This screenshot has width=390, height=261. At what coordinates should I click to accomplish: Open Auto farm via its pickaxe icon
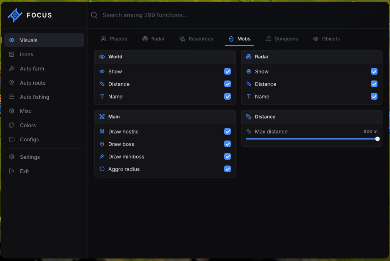(x=12, y=68)
